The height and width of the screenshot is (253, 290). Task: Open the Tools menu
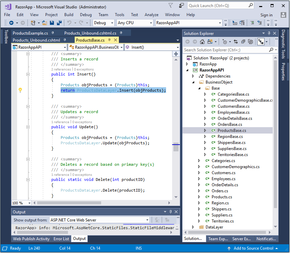tap(120, 15)
